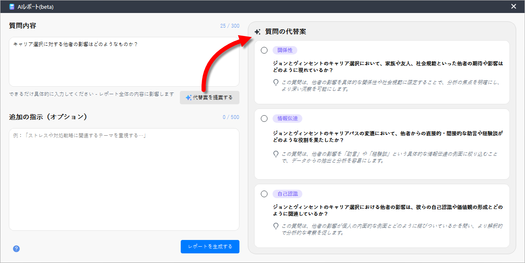Select the 関係性 alternative question radio button
The image size is (525, 263).
pos(264,50)
